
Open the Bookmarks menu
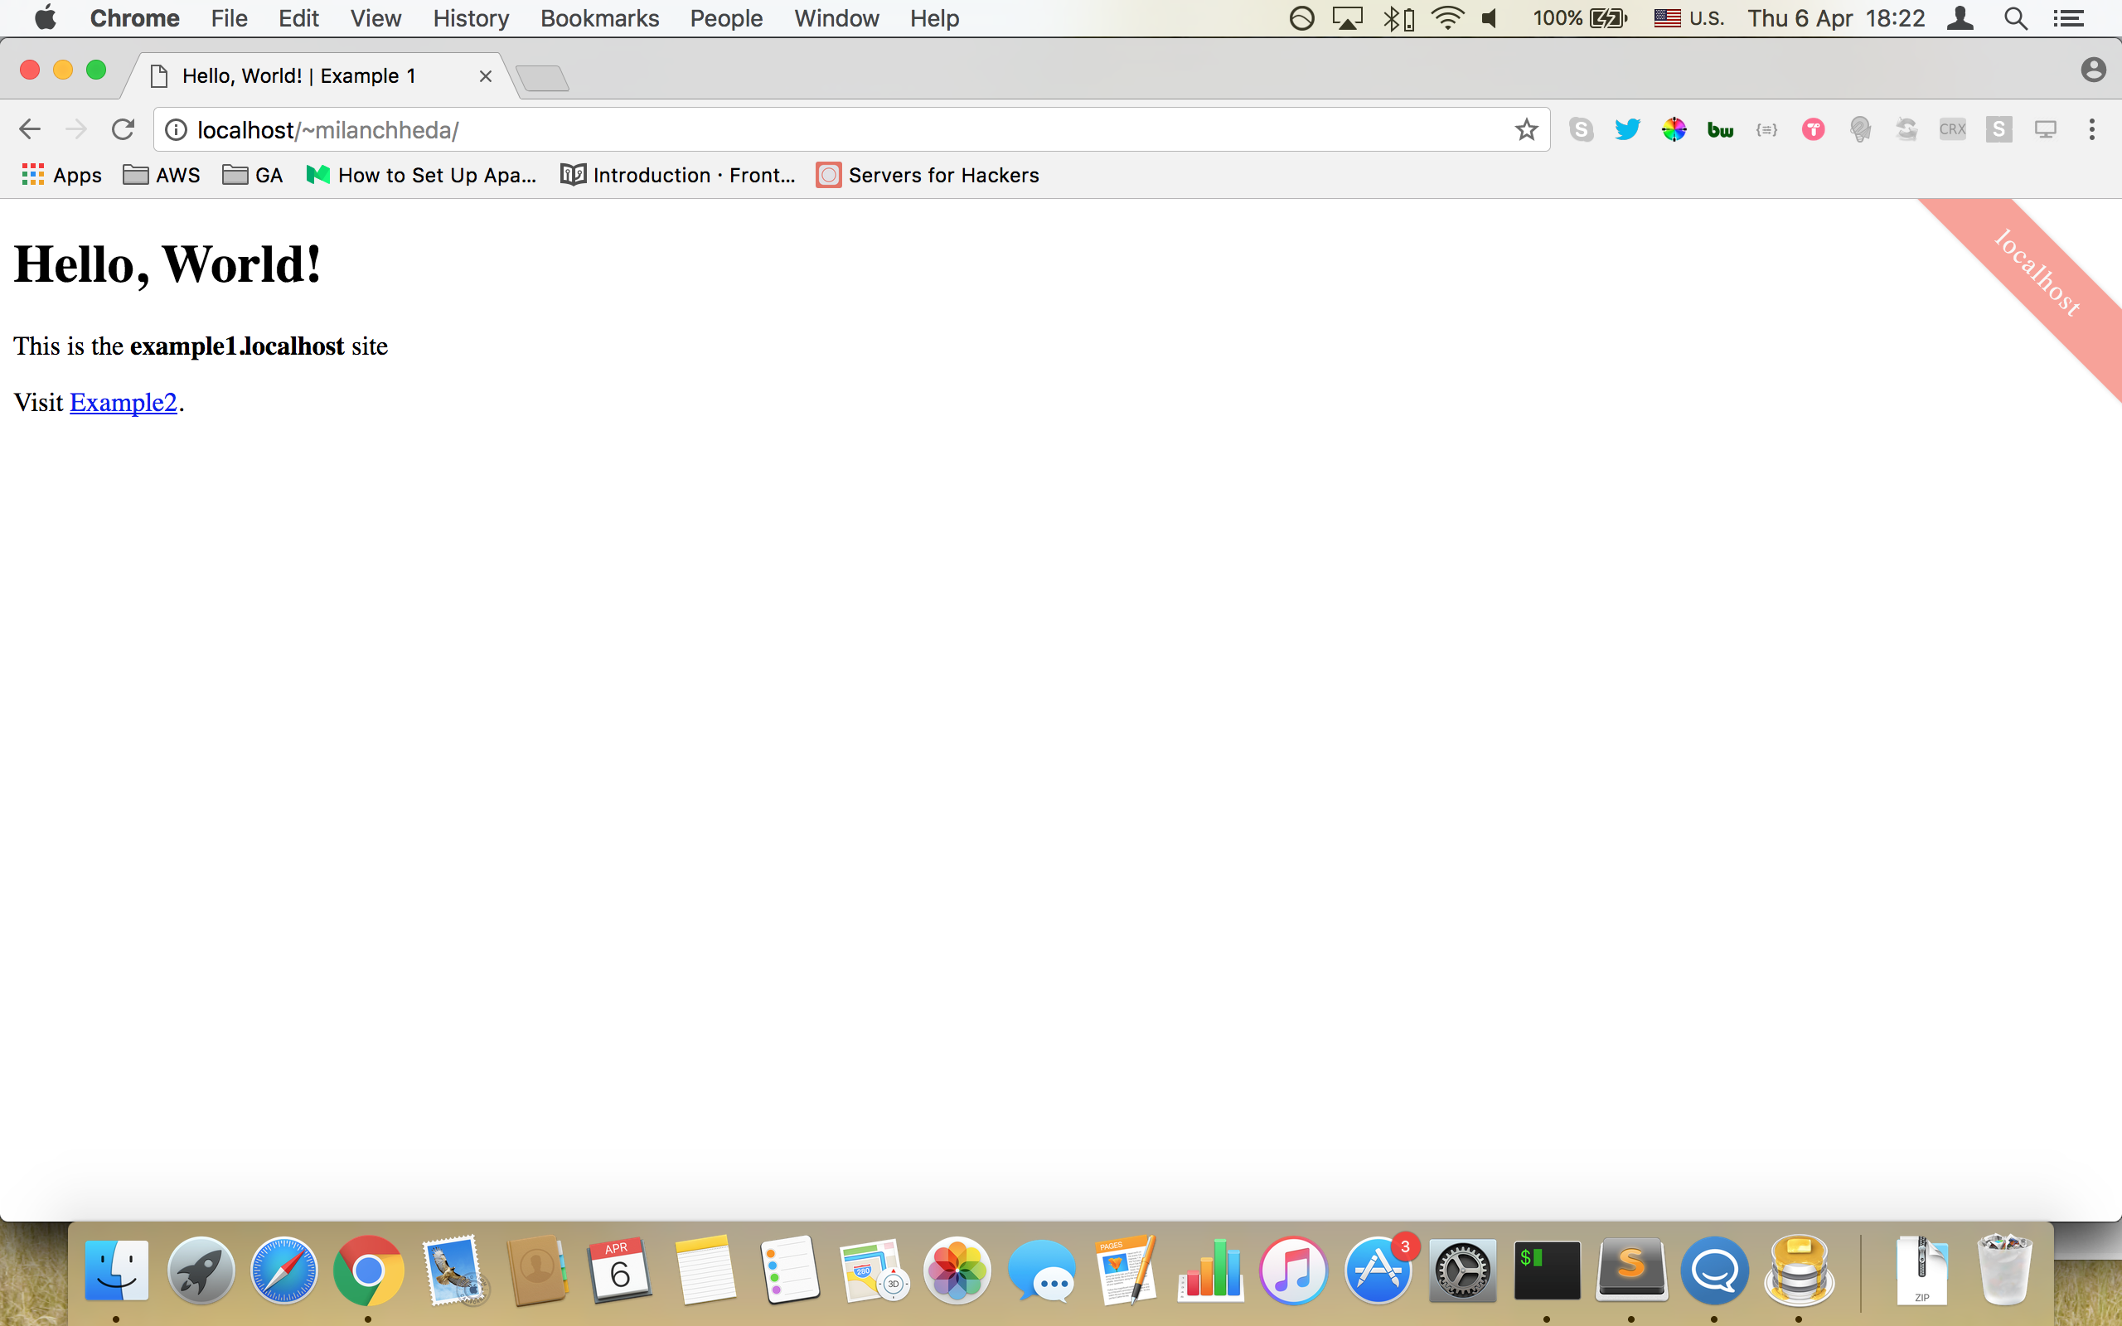[x=599, y=17]
